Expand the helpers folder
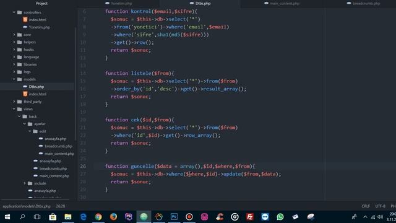 point(14,42)
